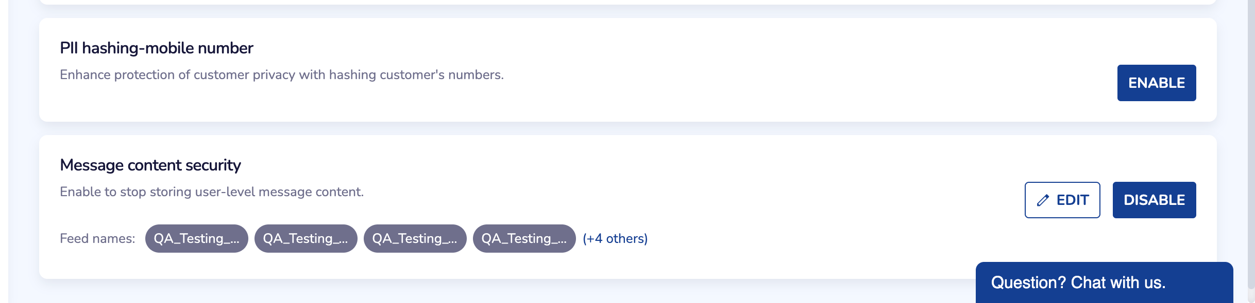Image resolution: width=1255 pixels, height=303 pixels.
Task: Click the 'Feed names:' label
Action: pos(97,239)
